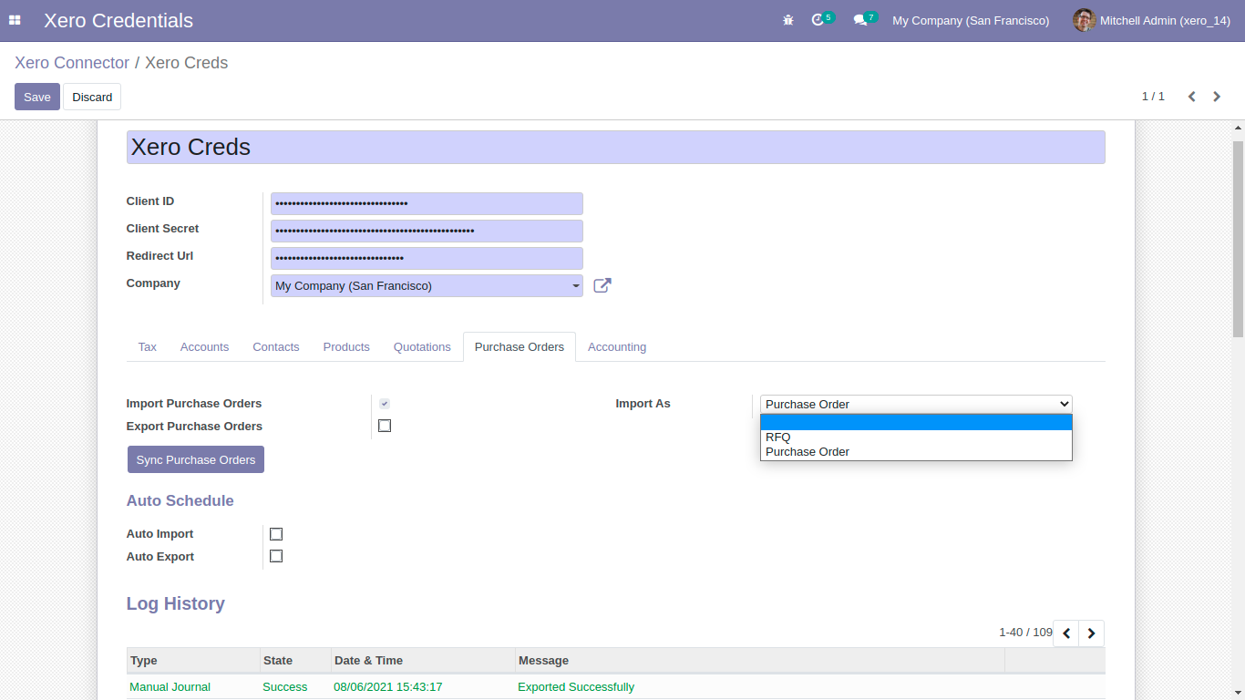The height and width of the screenshot is (700, 1245).
Task: Click the 1 / 1 pager counter
Action: [x=1153, y=97]
